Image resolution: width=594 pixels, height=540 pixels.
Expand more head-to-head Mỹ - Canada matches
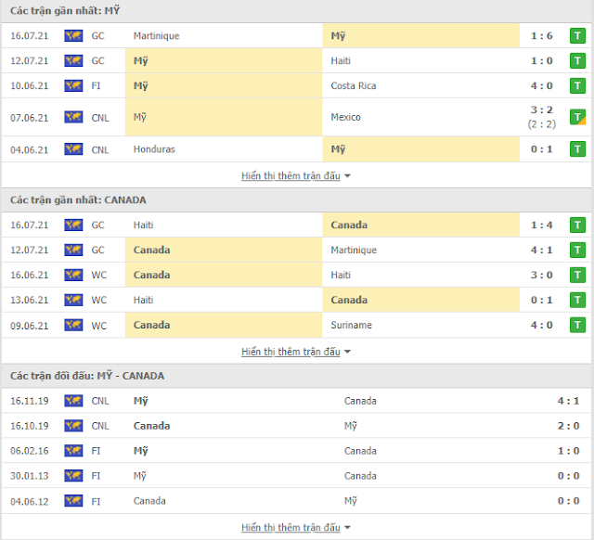pyautogui.click(x=295, y=527)
